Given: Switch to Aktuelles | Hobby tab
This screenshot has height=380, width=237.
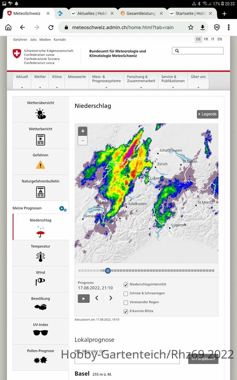Looking at the screenshot, I should [93, 14].
